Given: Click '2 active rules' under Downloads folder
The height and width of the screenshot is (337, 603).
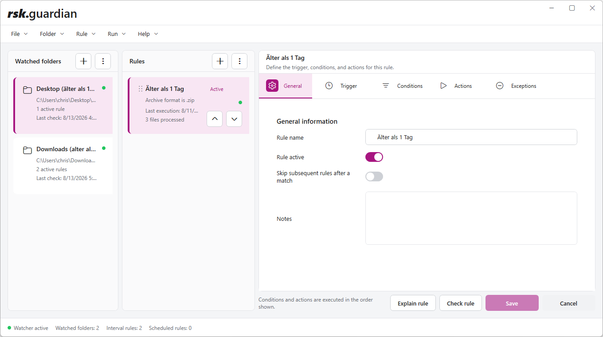Looking at the screenshot, I should [x=52, y=169].
